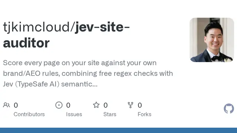Open the tjkimcloud owner name
This screenshot has height=133, width=237.
click(x=37, y=27)
